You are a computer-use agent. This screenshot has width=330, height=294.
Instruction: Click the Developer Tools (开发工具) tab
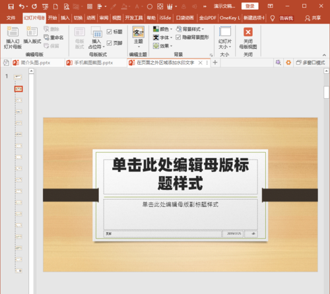(134, 18)
